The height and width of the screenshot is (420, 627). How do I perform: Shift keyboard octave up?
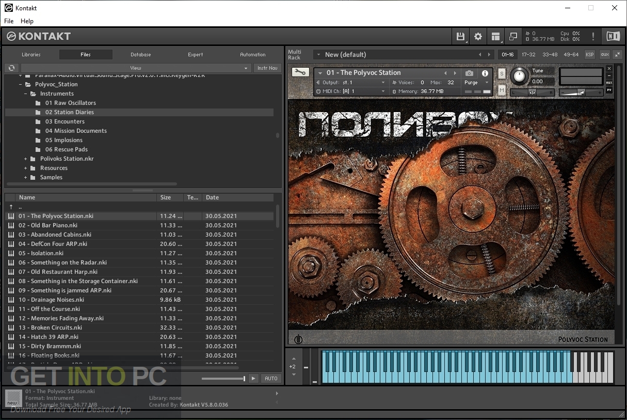(x=293, y=358)
